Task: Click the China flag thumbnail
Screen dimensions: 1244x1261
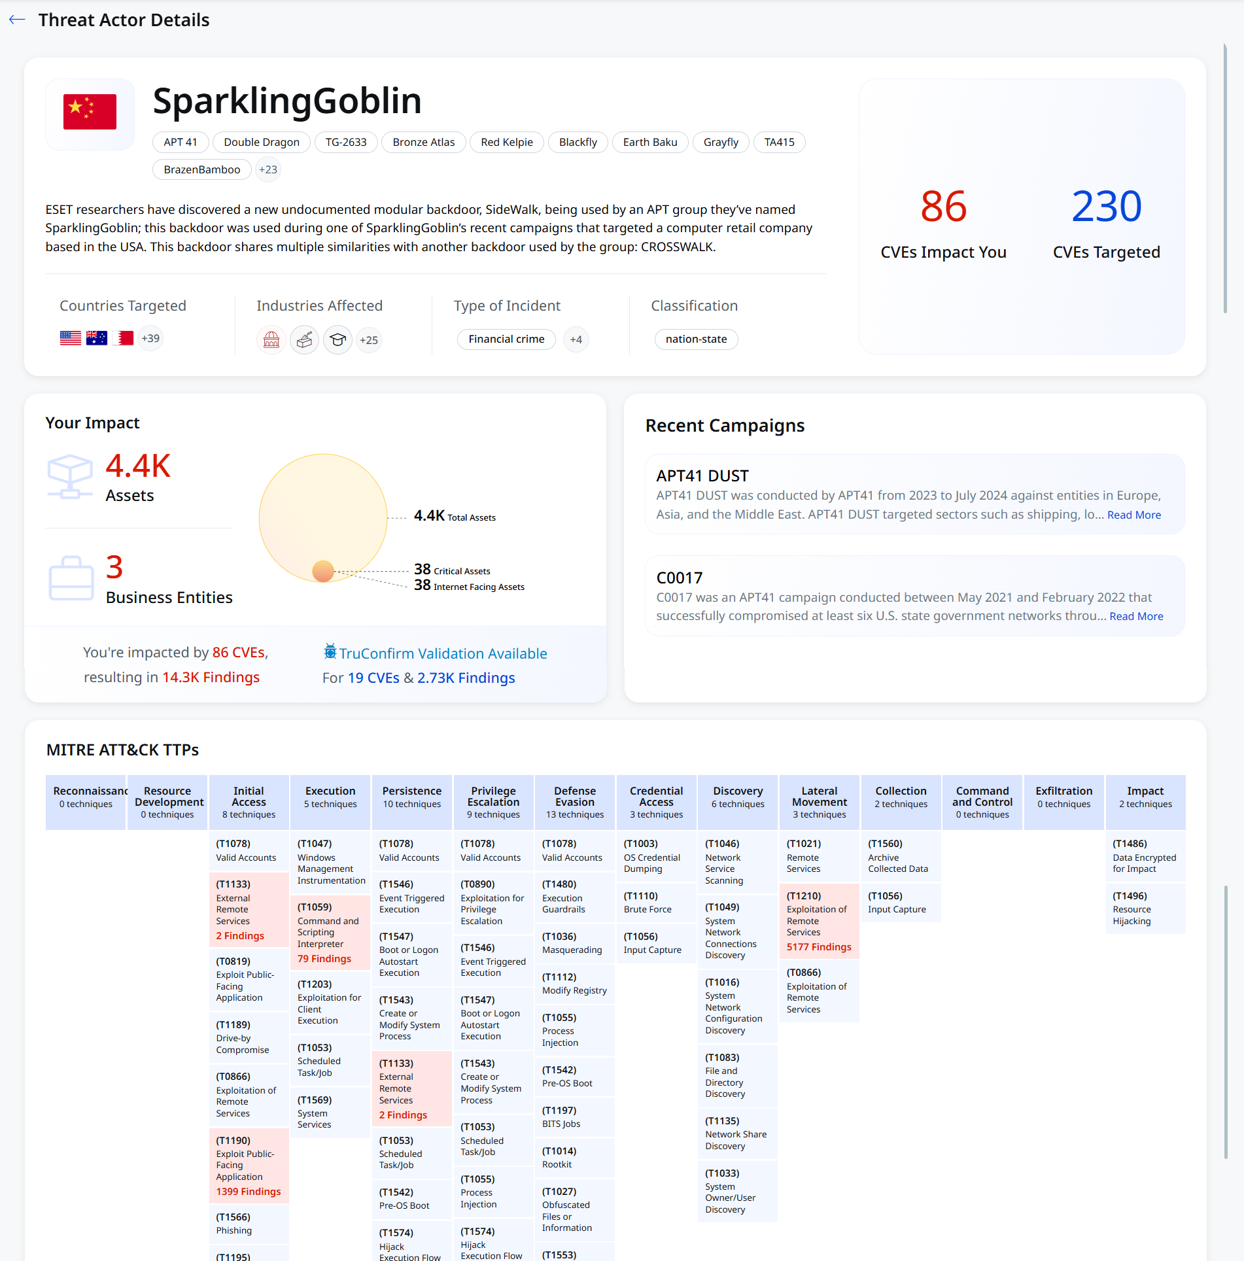Action: click(90, 112)
